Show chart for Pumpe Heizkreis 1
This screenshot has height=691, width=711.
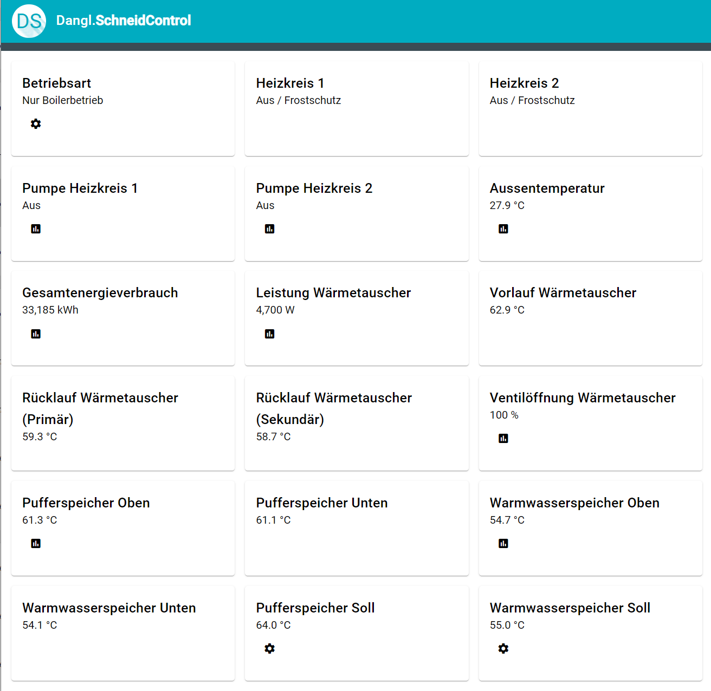pyautogui.click(x=36, y=229)
